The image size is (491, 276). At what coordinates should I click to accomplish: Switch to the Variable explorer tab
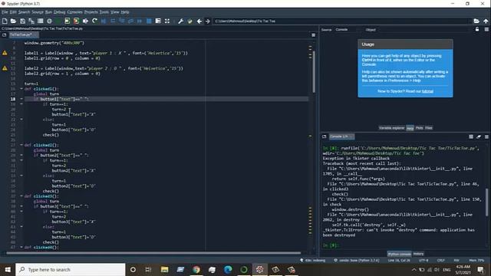coord(391,128)
